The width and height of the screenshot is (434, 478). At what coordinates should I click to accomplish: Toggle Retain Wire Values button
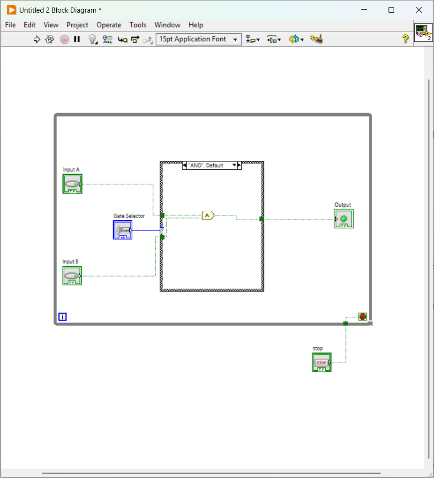[x=107, y=39]
